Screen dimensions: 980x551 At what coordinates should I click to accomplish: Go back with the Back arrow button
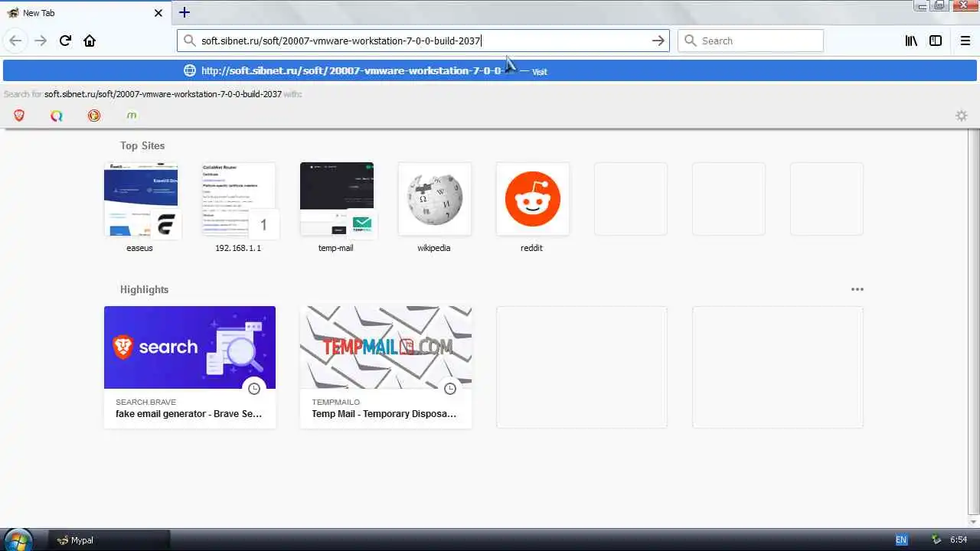tap(15, 41)
